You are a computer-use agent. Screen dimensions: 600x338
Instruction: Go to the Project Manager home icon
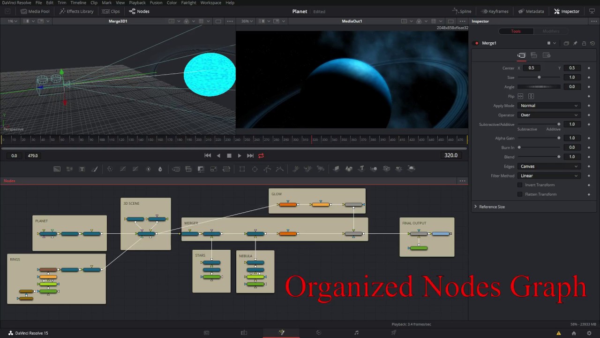click(574, 333)
